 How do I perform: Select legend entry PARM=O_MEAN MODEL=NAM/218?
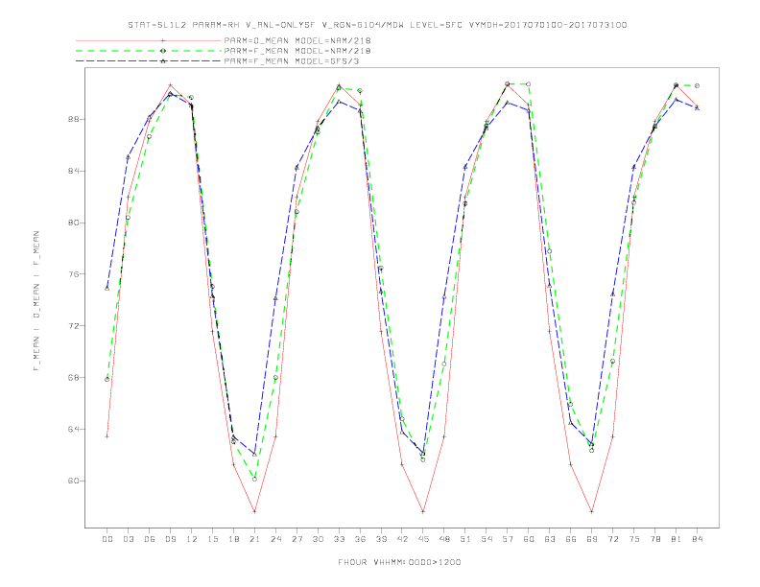pyautogui.click(x=297, y=40)
